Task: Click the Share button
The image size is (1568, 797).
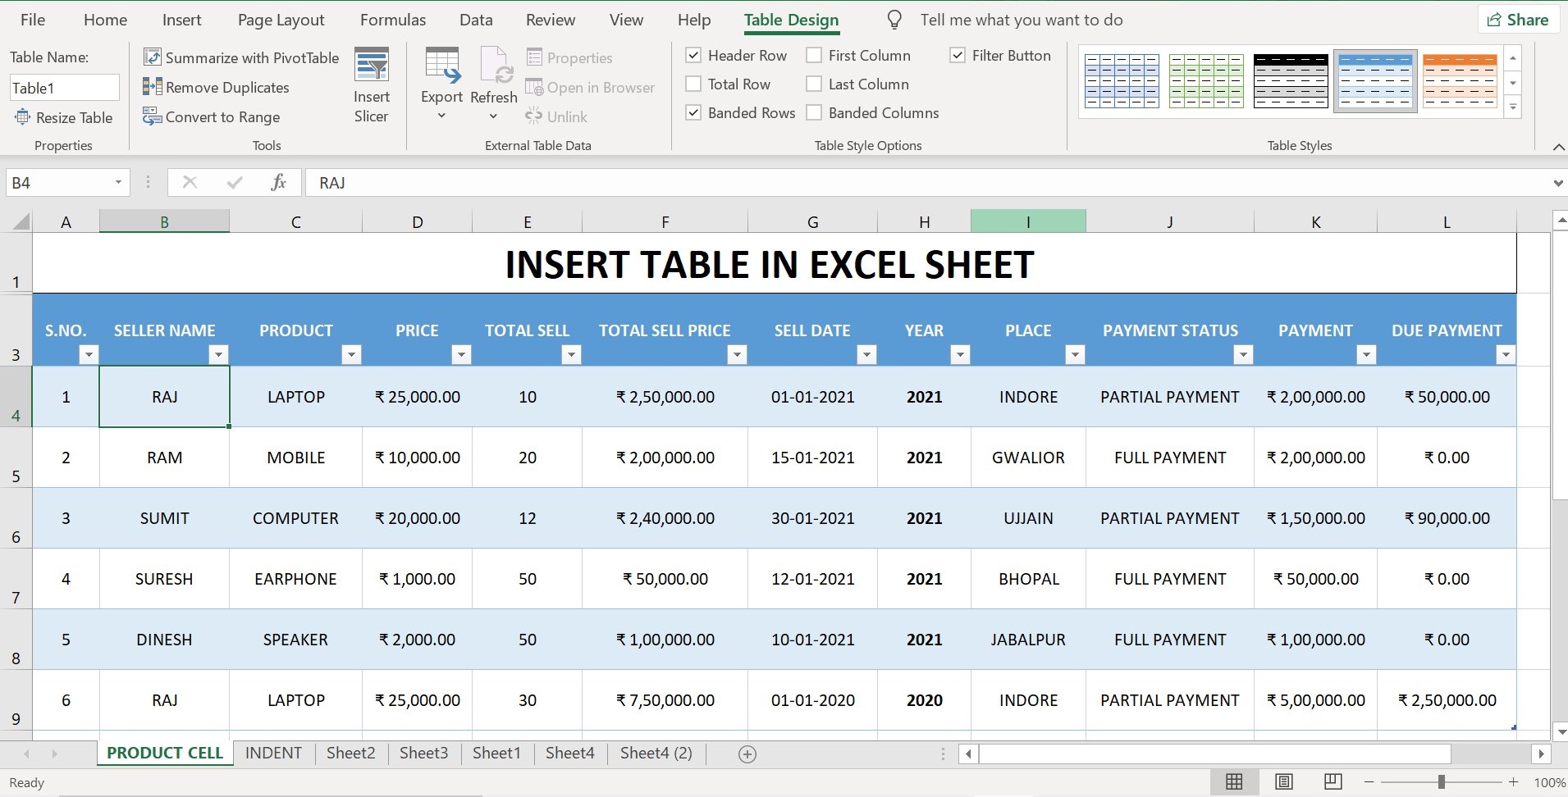Action: click(x=1518, y=20)
